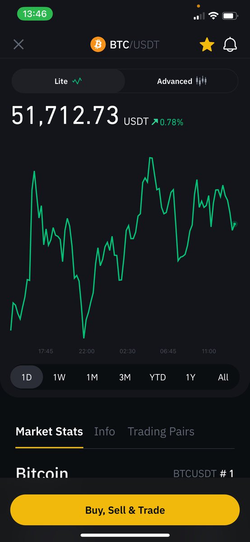This screenshot has height=542, width=250.
Task: Tap the Buy, Sell & Trade button
Action: click(125, 510)
